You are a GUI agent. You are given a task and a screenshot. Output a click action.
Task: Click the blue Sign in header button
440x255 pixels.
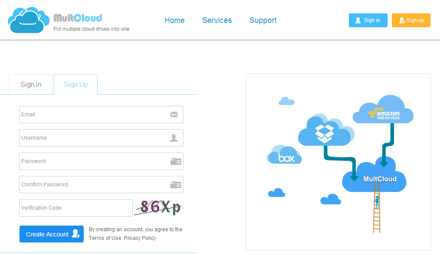[368, 20]
